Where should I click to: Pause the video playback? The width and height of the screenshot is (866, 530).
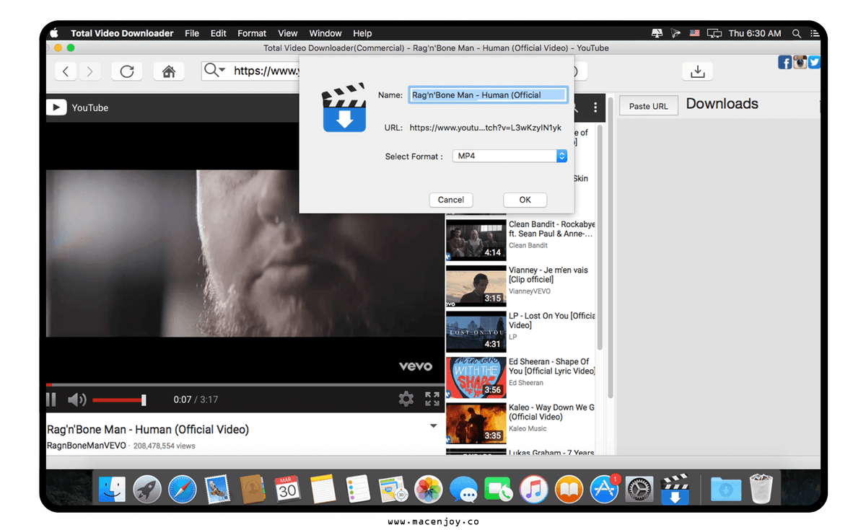coord(51,399)
